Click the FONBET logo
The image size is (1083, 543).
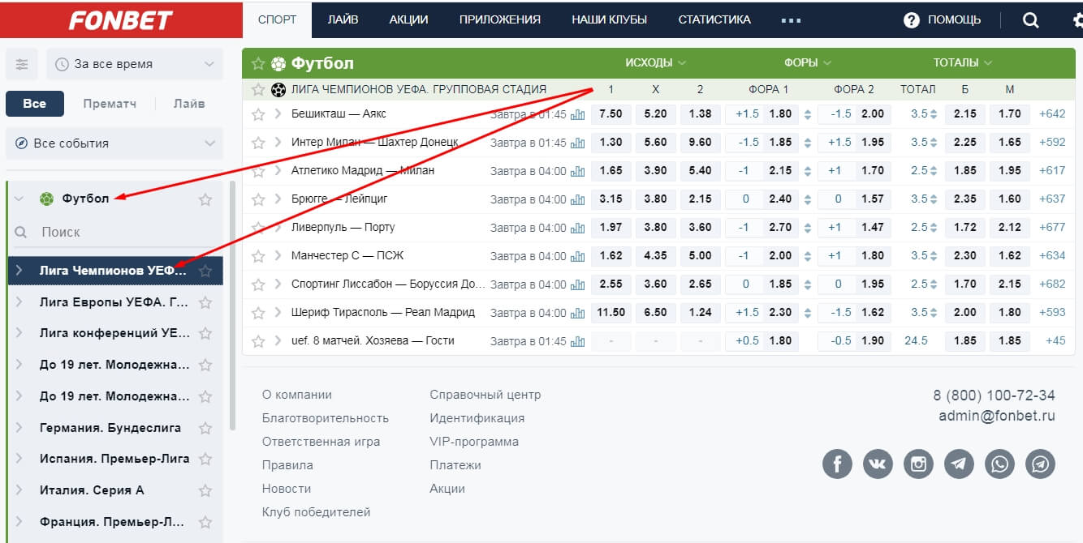(x=122, y=19)
